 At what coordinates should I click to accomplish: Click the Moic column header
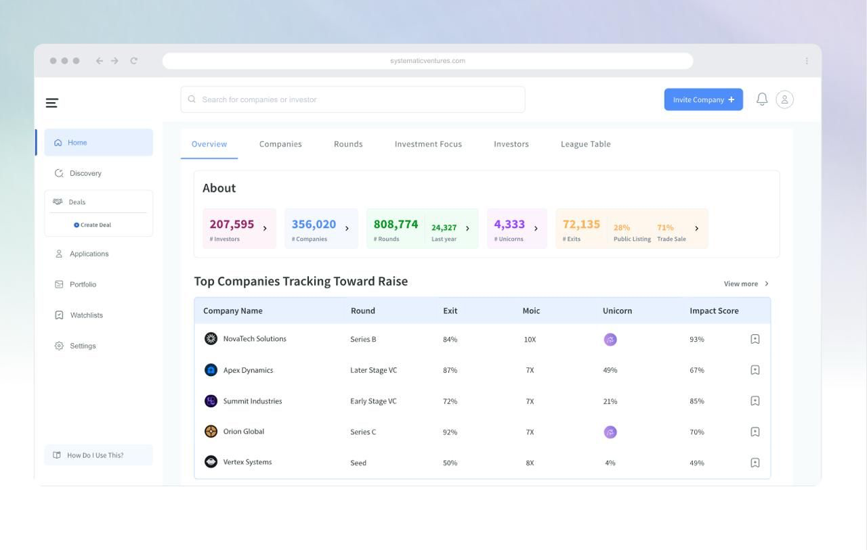click(531, 311)
